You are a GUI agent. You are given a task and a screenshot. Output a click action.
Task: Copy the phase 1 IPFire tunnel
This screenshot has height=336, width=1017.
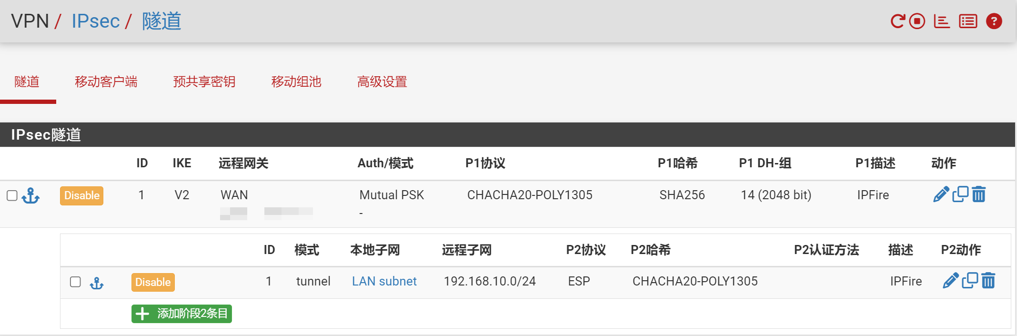pyautogui.click(x=960, y=194)
